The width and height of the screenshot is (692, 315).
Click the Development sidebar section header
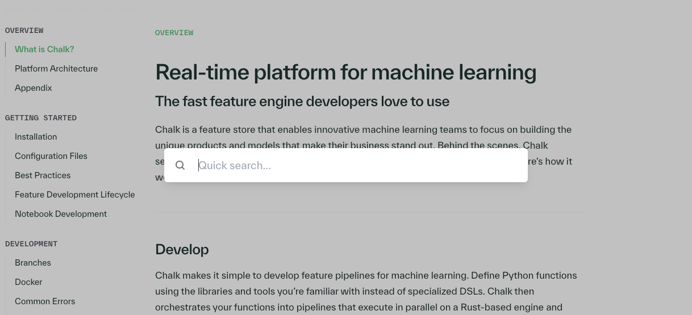point(31,244)
